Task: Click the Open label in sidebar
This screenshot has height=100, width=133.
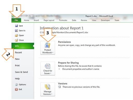Action: 21,35
